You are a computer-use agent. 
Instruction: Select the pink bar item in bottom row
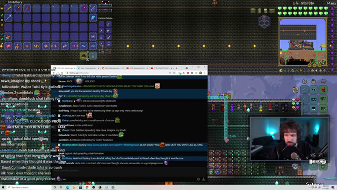(x=8, y=46)
